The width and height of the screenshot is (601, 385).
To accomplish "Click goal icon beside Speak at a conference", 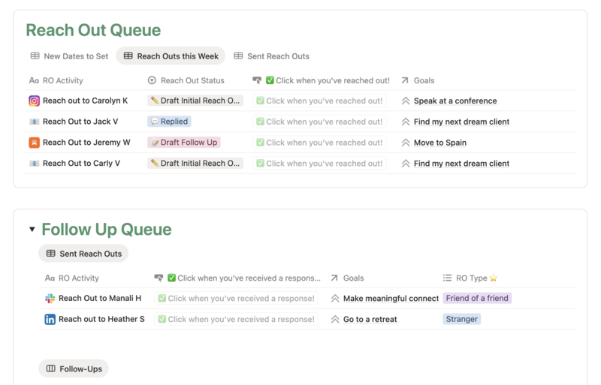I will pos(406,101).
